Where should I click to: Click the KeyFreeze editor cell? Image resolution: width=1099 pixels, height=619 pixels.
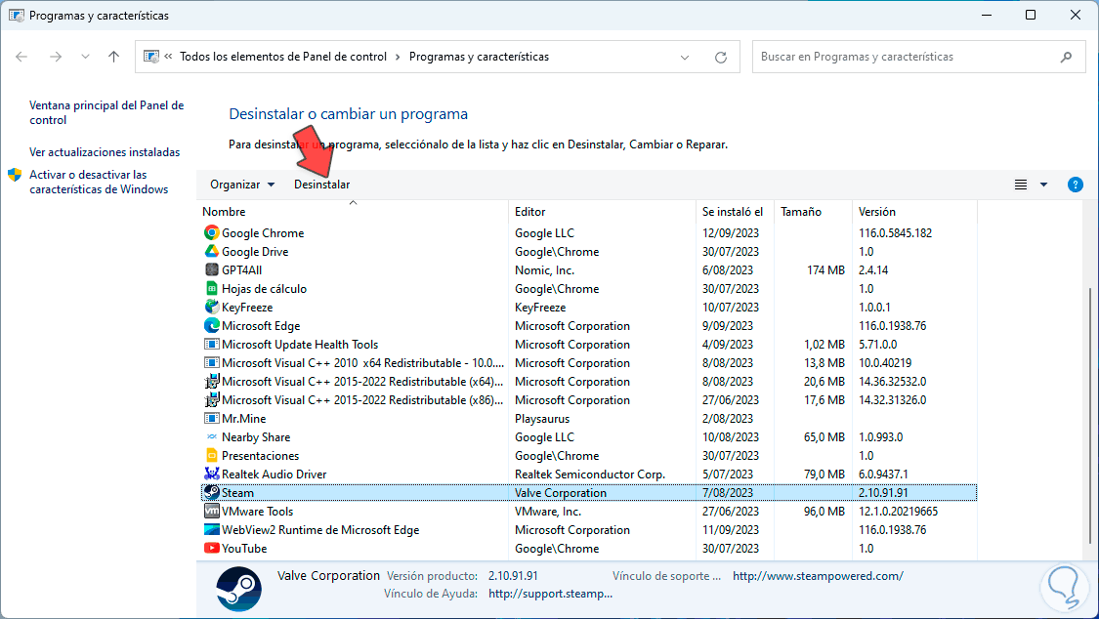tap(539, 307)
